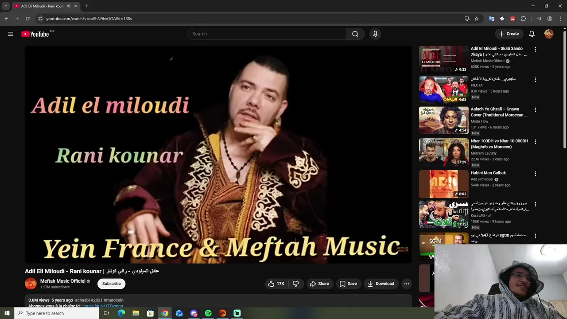Open Microsoft Store from the taskbar
567x319 pixels.
[150, 313]
